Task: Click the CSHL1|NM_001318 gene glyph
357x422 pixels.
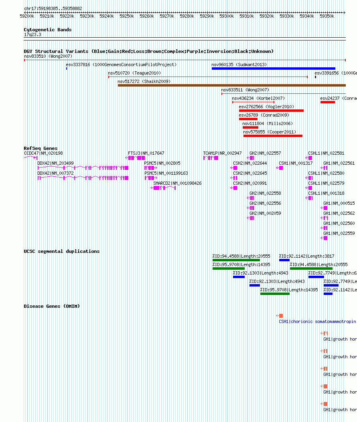Action: [309, 198]
